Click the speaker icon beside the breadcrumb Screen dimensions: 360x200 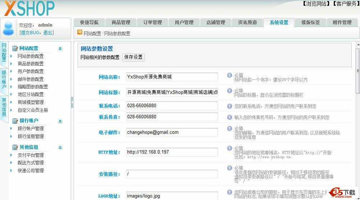point(80,32)
